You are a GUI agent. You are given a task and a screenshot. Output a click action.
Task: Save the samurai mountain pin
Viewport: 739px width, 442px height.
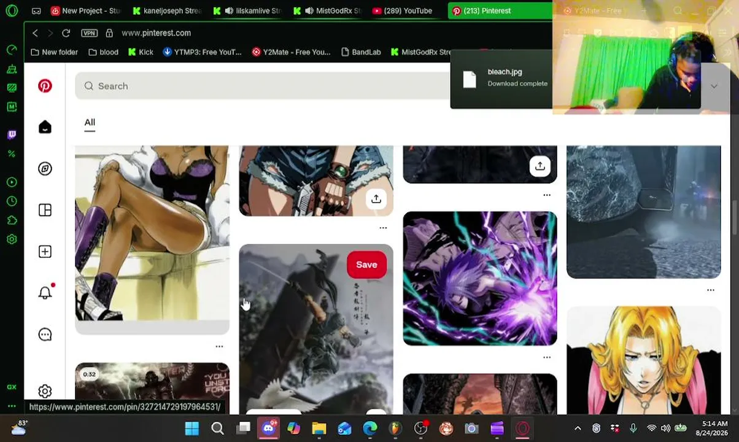pyautogui.click(x=366, y=265)
